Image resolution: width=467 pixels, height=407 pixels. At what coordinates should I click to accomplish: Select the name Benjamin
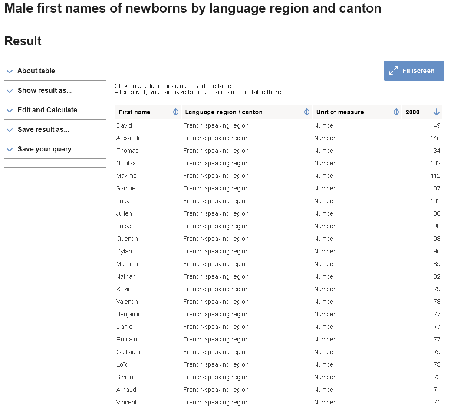(x=128, y=314)
